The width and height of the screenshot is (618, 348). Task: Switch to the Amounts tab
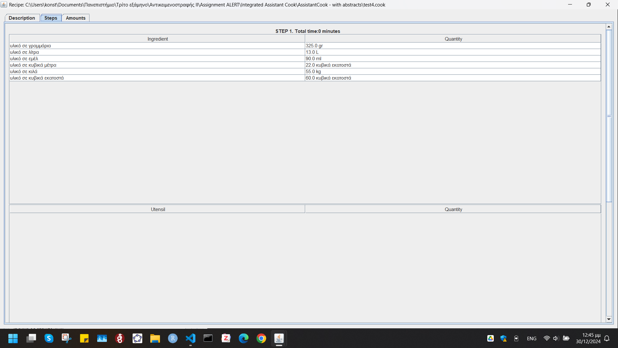coord(76,18)
